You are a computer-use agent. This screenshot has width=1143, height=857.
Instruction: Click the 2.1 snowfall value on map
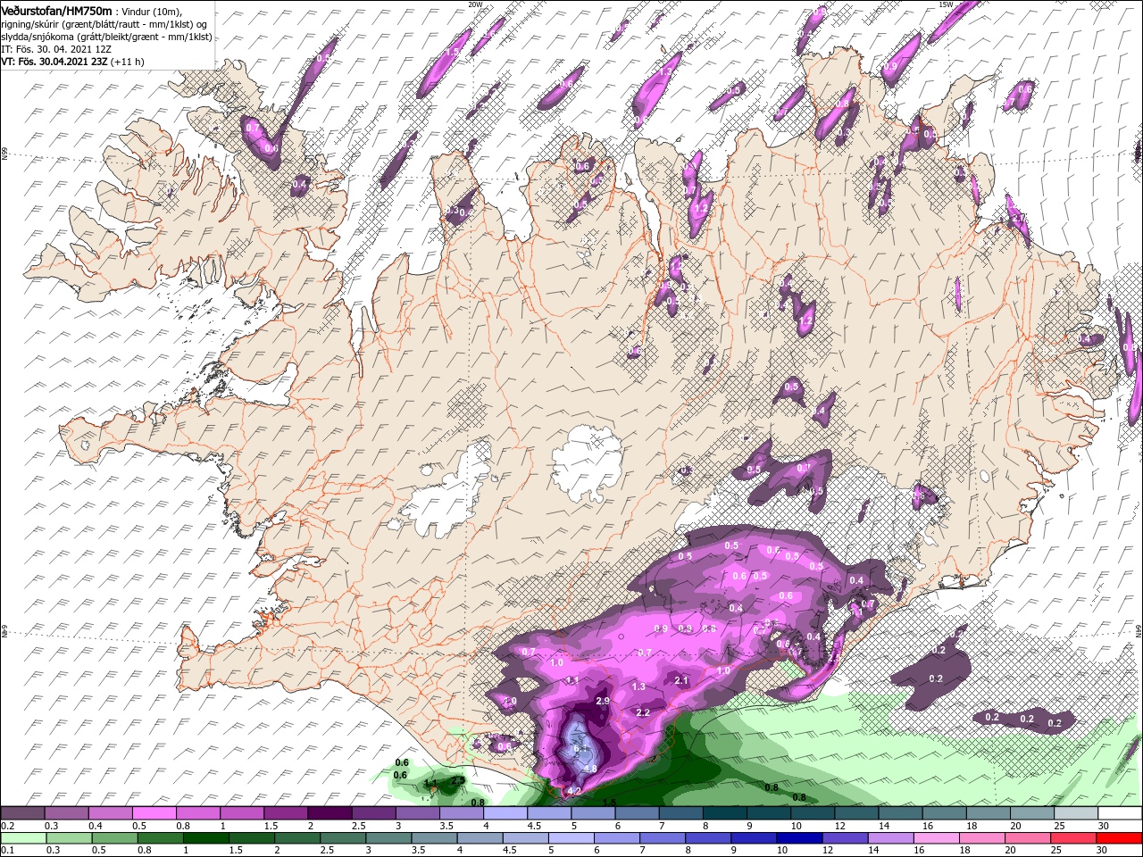(681, 680)
